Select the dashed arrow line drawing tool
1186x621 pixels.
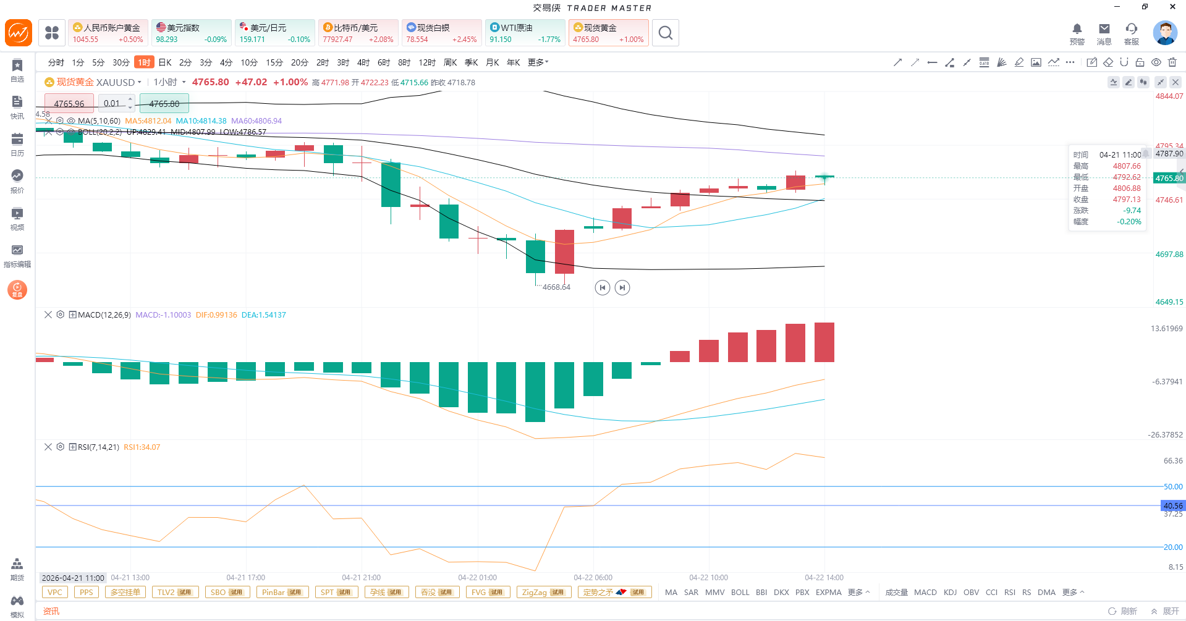[x=915, y=62]
